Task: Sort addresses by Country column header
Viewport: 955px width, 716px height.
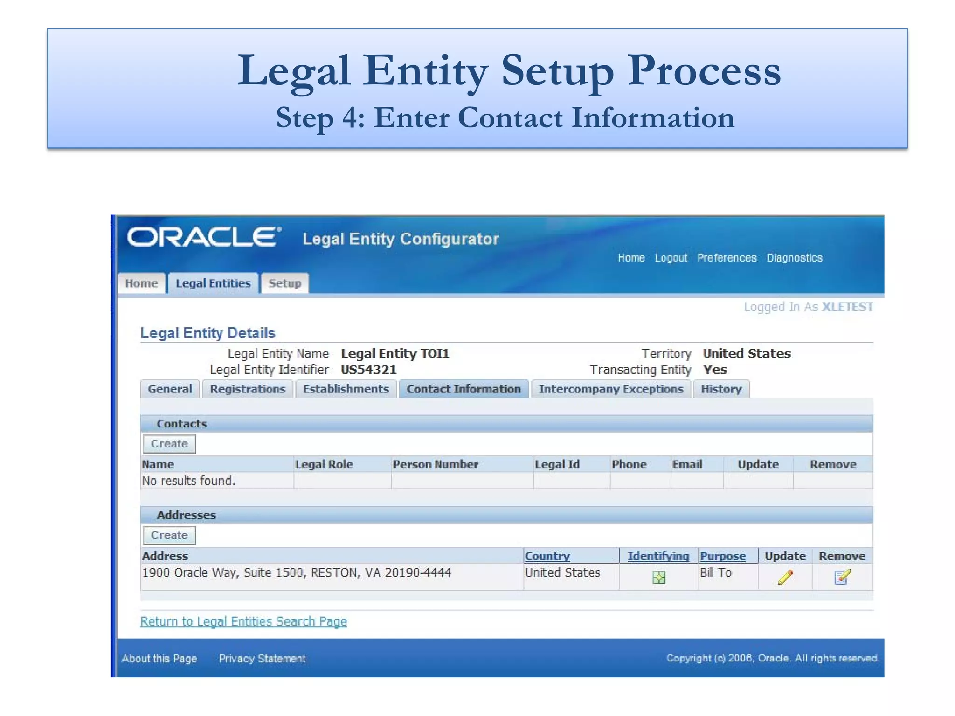Action: point(547,556)
